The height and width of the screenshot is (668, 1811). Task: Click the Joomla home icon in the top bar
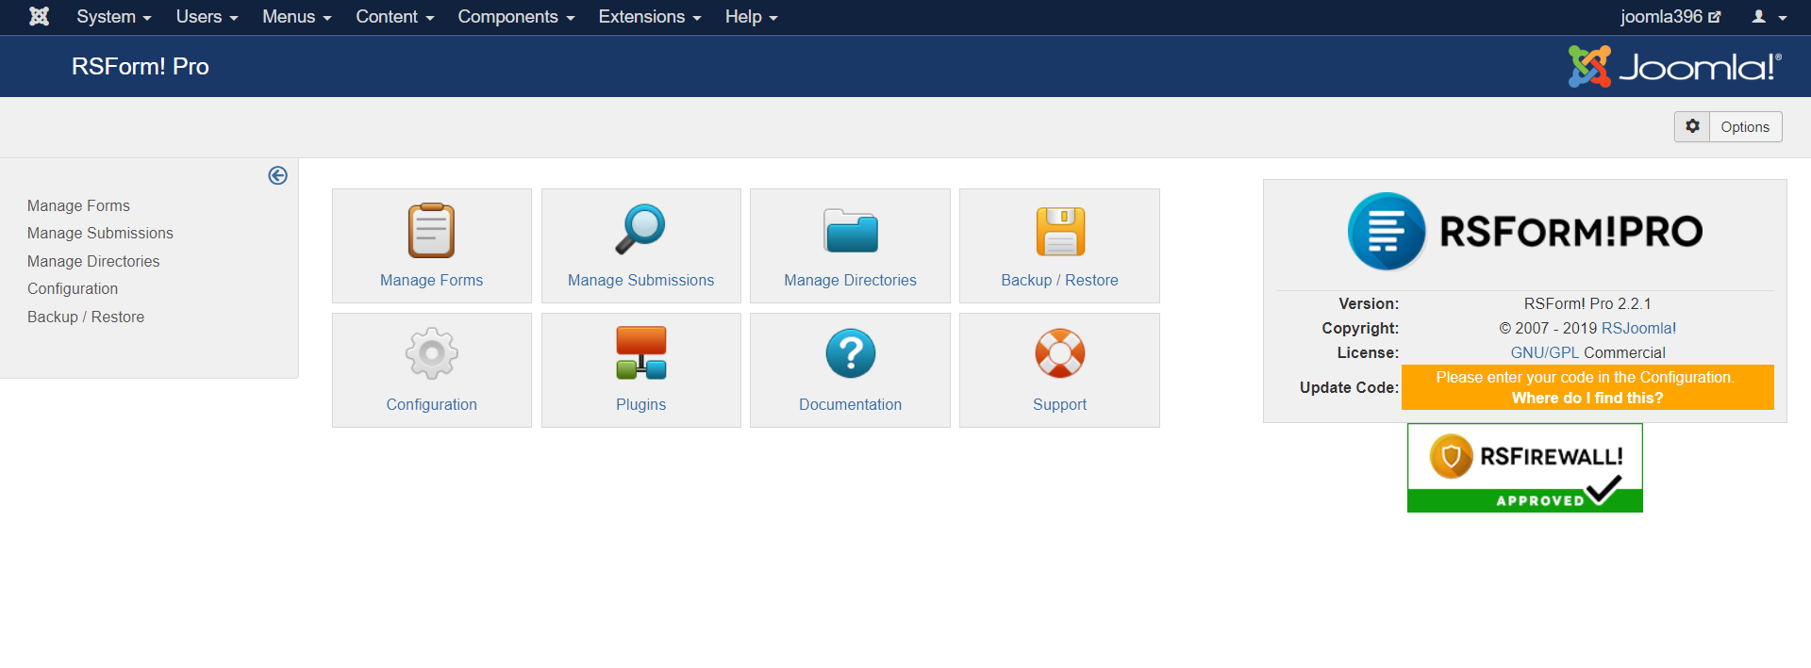coord(39,17)
